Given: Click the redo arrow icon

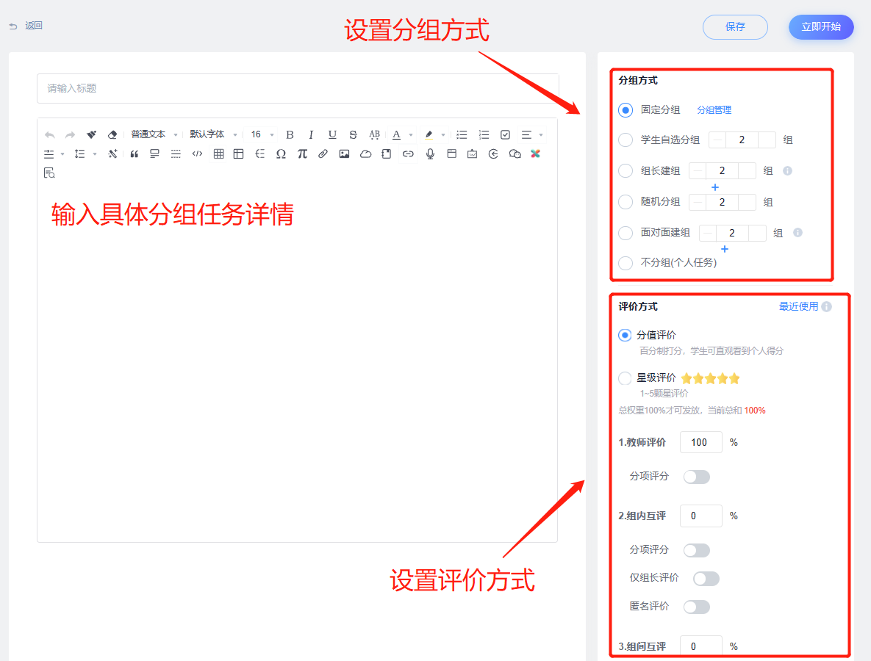Looking at the screenshot, I should tap(70, 135).
